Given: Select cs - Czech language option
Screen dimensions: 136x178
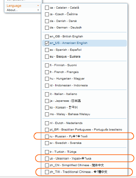Looking at the screenshot, I should tap(84, 14).
